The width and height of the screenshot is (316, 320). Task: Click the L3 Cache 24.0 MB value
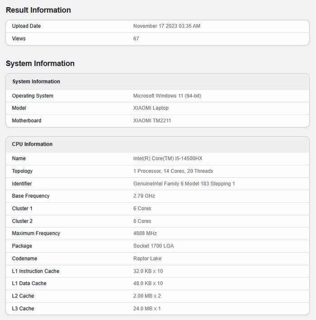point(147,309)
